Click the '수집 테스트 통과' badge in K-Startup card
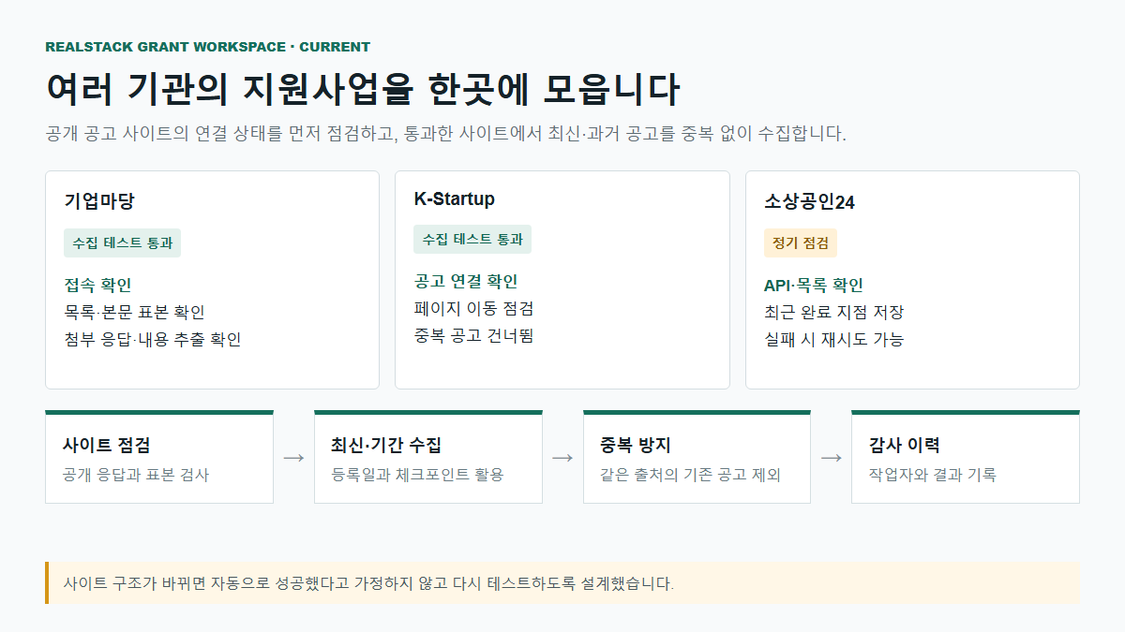This screenshot has width=1125, height=632. point(472,240)
